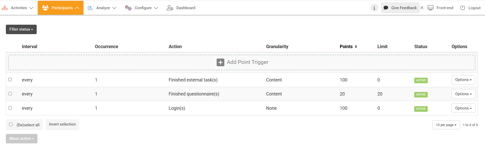Click the Invert selection button

[x=62, y=125]
